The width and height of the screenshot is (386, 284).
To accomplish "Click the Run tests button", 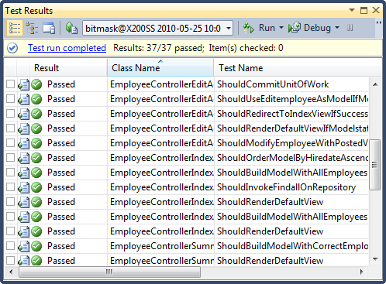I will pos(259,28).
